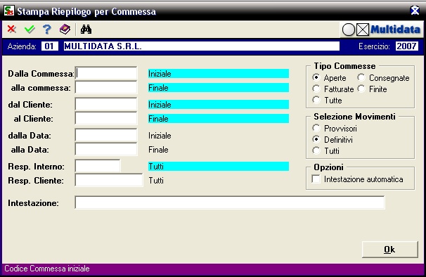Click the green checkmark confirm icon
This screenshot has width=426, height=277.
click(30, 29)
